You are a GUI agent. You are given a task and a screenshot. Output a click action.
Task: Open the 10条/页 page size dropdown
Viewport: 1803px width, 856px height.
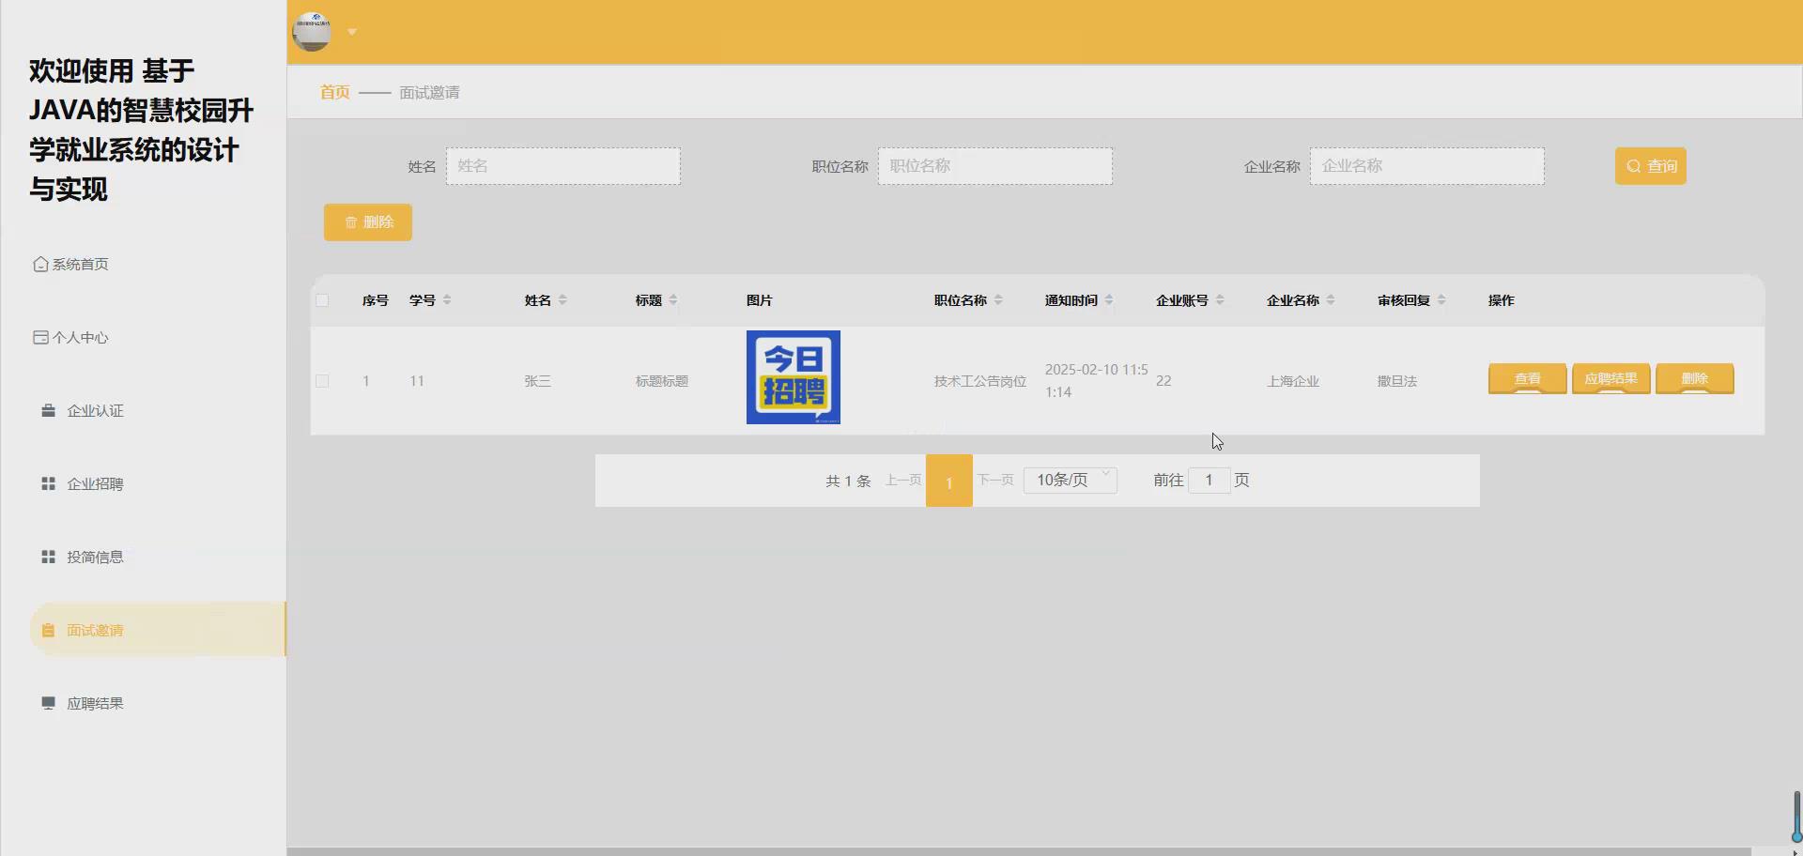point(1070,480)
